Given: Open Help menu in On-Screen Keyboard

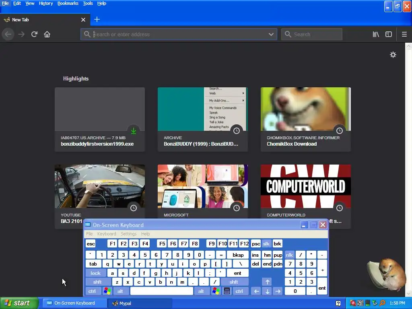Looking at the screenshot, I should point(145,234).
